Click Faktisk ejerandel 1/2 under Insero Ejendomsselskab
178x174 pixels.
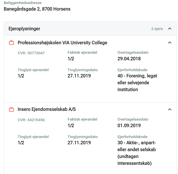point(71,126)
